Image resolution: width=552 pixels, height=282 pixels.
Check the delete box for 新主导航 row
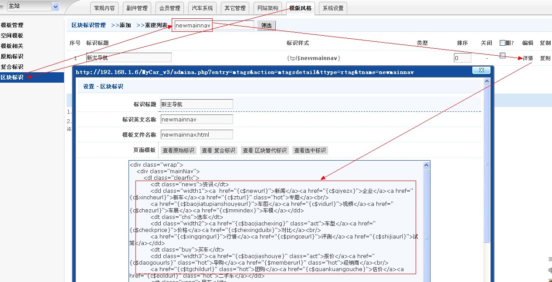click(502, 55)
